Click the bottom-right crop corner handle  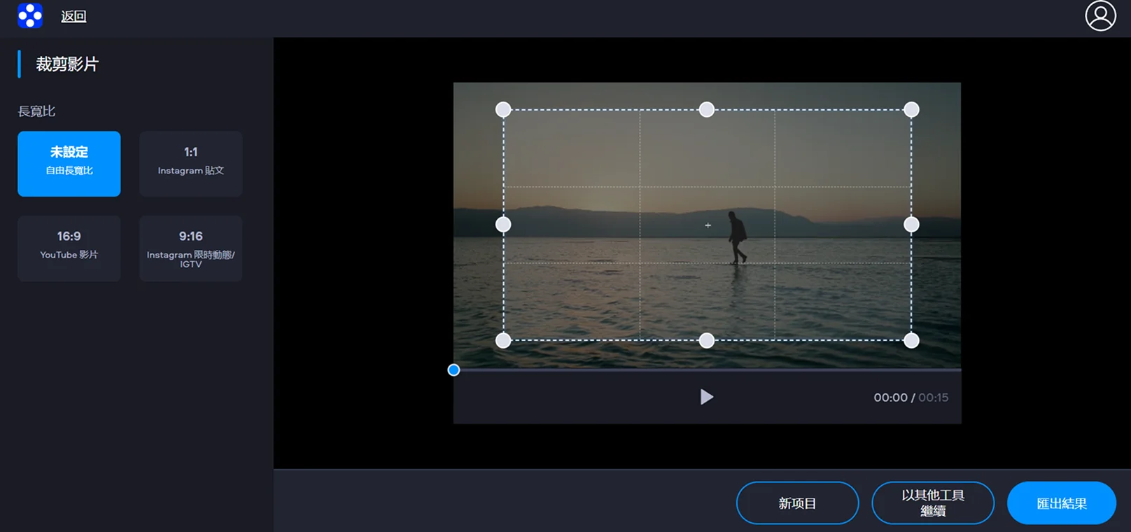pyautogui.click(x=911, y=341)
